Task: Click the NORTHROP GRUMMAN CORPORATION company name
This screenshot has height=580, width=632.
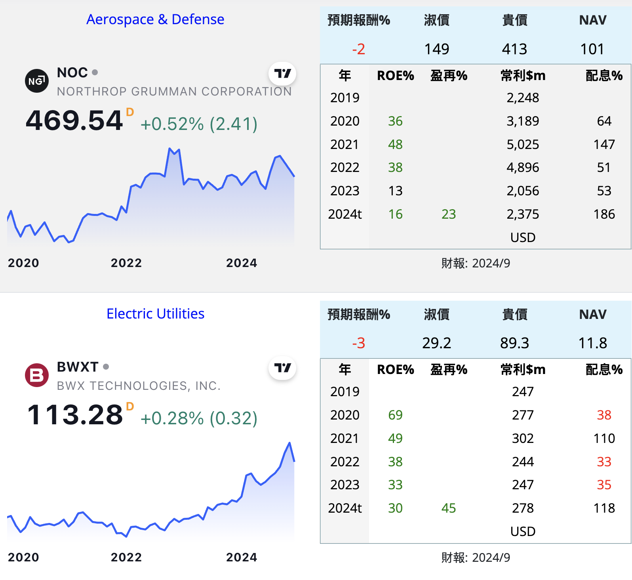Action: click(174, 92)
